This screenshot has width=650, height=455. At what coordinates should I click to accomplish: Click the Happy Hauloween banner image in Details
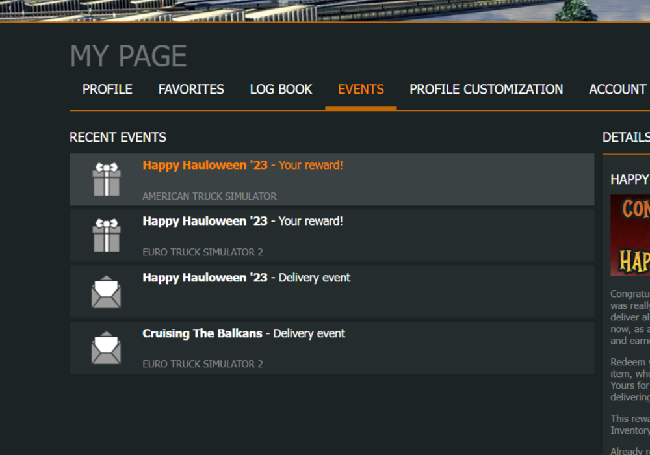pos(630,235)
